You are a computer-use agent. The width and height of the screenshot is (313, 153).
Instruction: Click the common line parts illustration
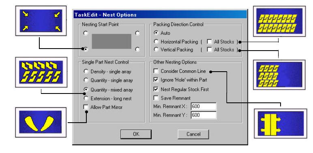click(281, 123)
